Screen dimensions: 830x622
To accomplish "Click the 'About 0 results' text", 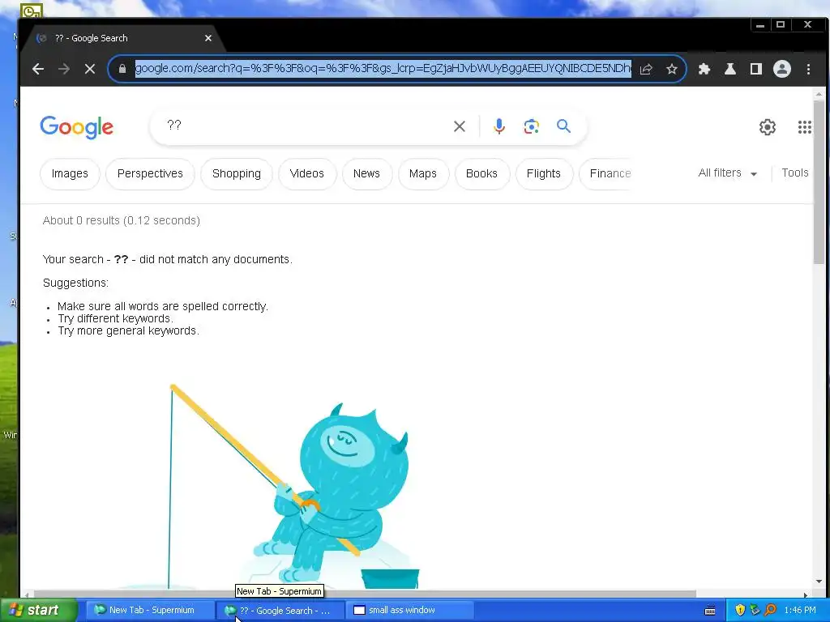I will (x=122, y=220).
